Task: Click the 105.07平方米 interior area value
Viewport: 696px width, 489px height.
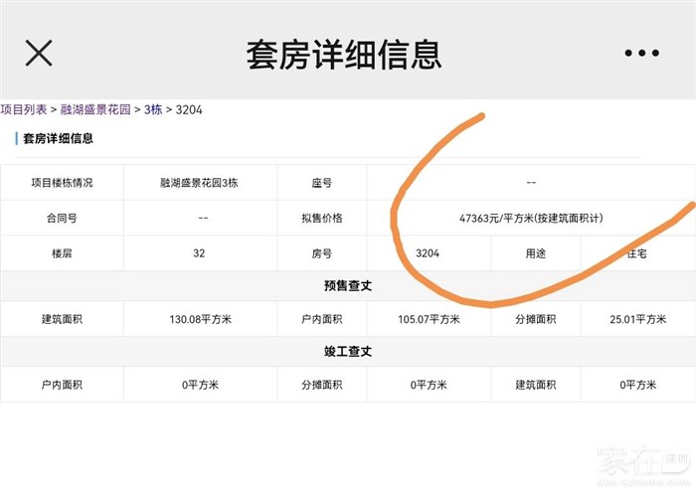Action: point(429,319)
